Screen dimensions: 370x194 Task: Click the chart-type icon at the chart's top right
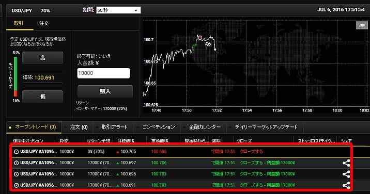pos(362,25)
